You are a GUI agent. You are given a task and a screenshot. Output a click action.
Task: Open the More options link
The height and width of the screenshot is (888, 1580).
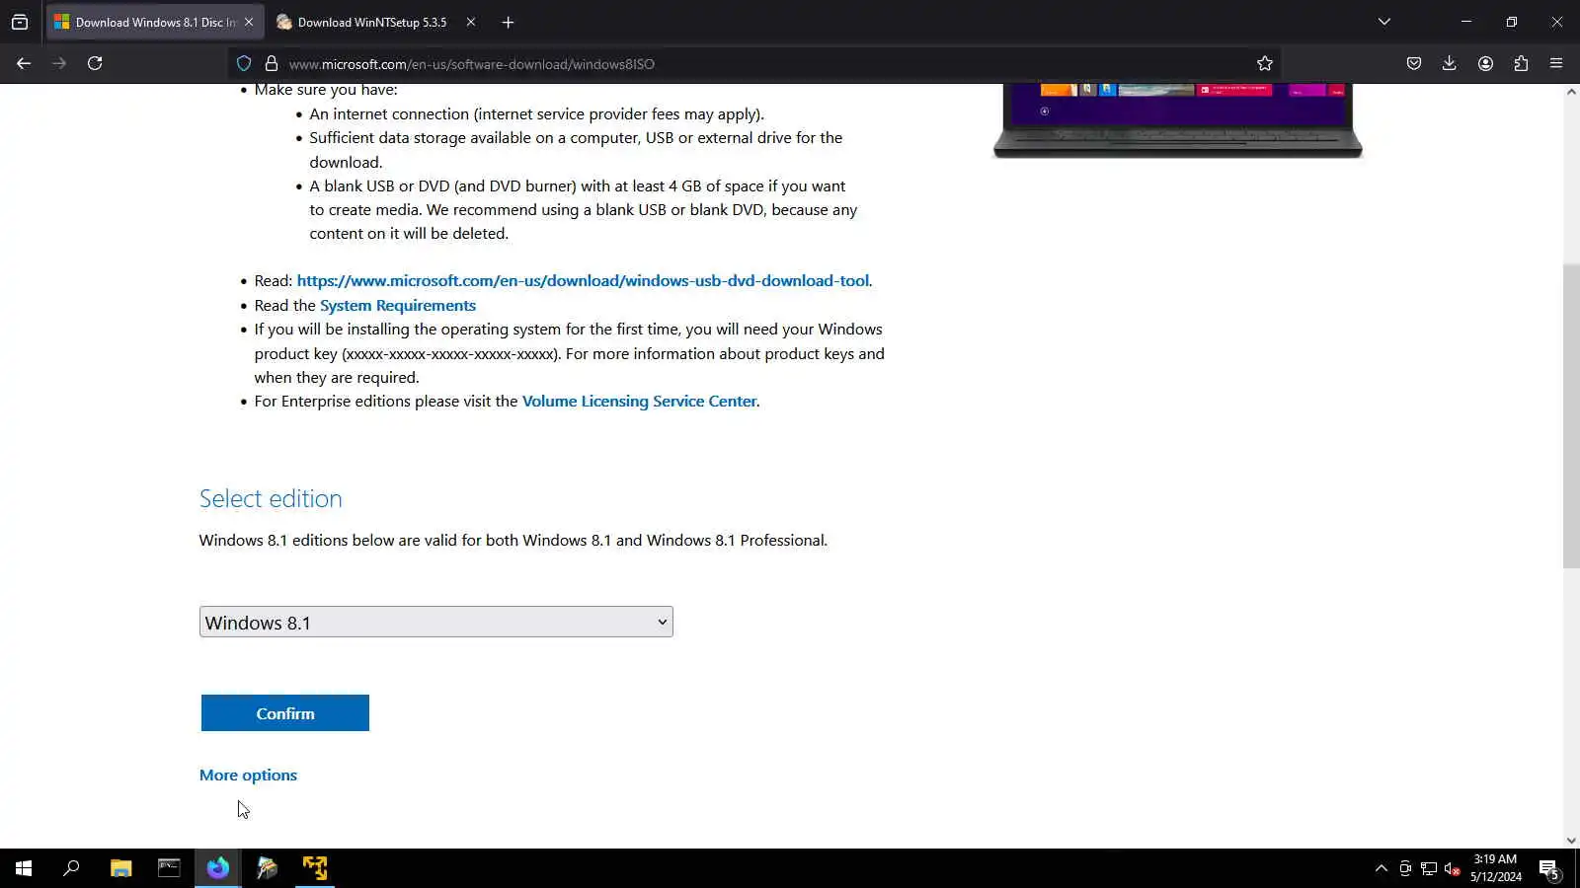click(x=248, y=775)
